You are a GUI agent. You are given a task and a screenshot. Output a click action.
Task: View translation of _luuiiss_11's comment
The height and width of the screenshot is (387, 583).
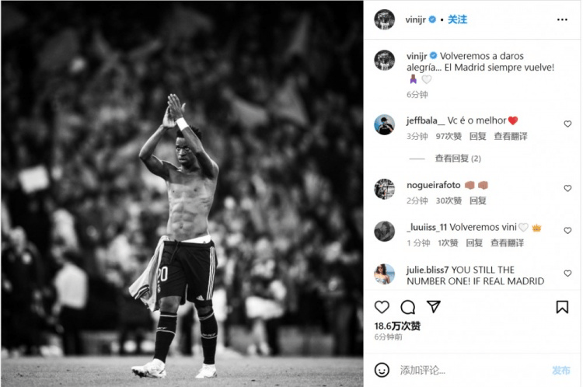pos(507,243)
